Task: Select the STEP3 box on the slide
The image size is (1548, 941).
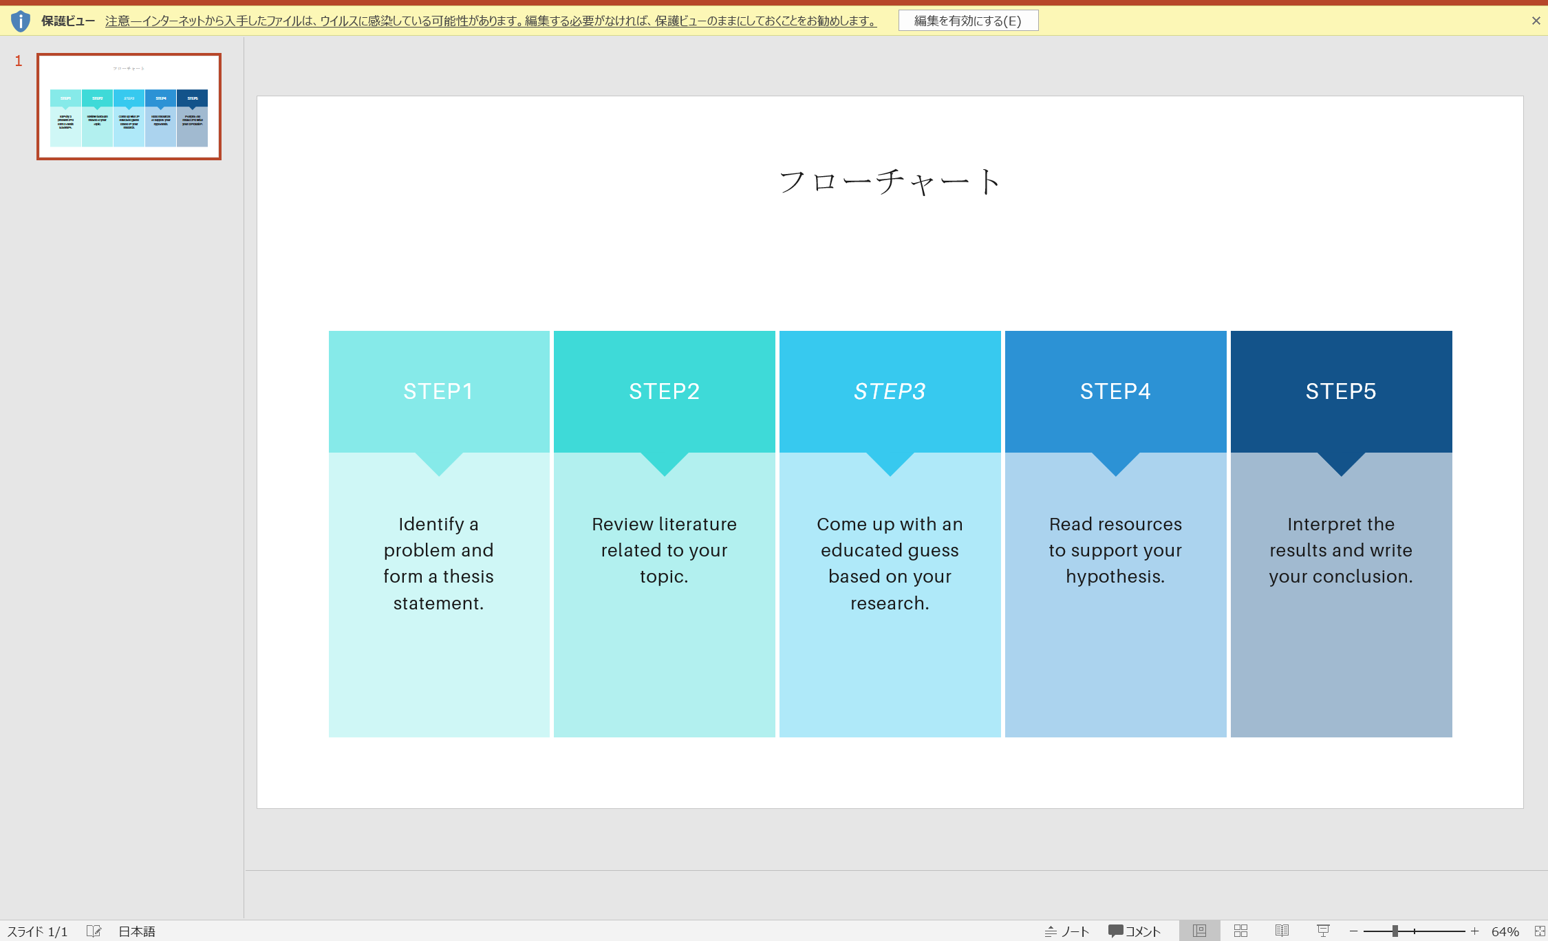Action: pyautogui.click(x=890, y=391)
